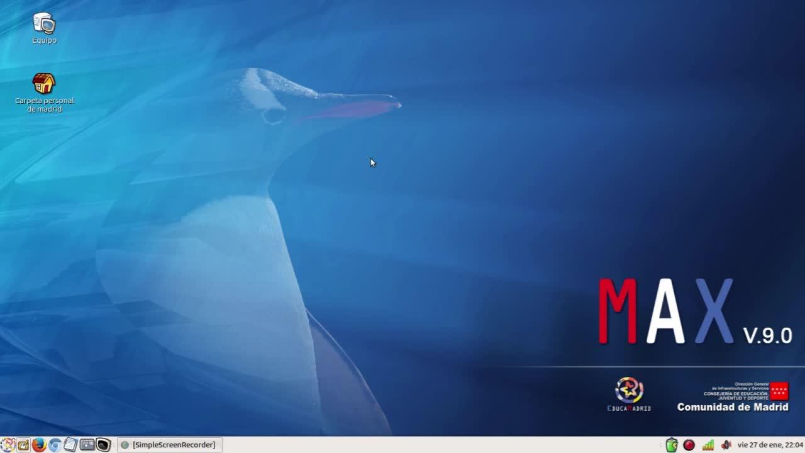
Task: Open the network signal indicator
Action: (x=708, y=445)
